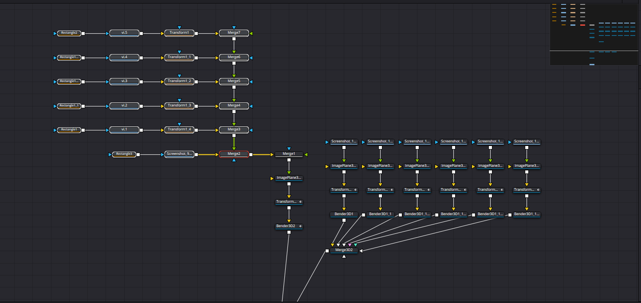Image resolution: width=641 pixels, height=303 pixels.
Task: Select the Bender3D2 node
Action: tap(288, 227)
